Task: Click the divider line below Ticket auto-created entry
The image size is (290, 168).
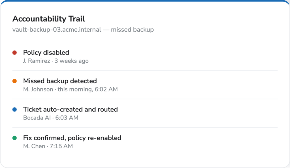Action: (145, 127)
